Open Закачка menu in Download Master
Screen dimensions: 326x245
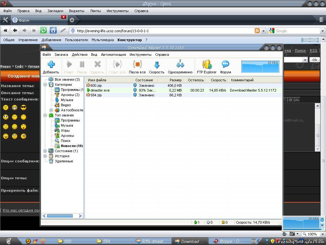point(61,55)
